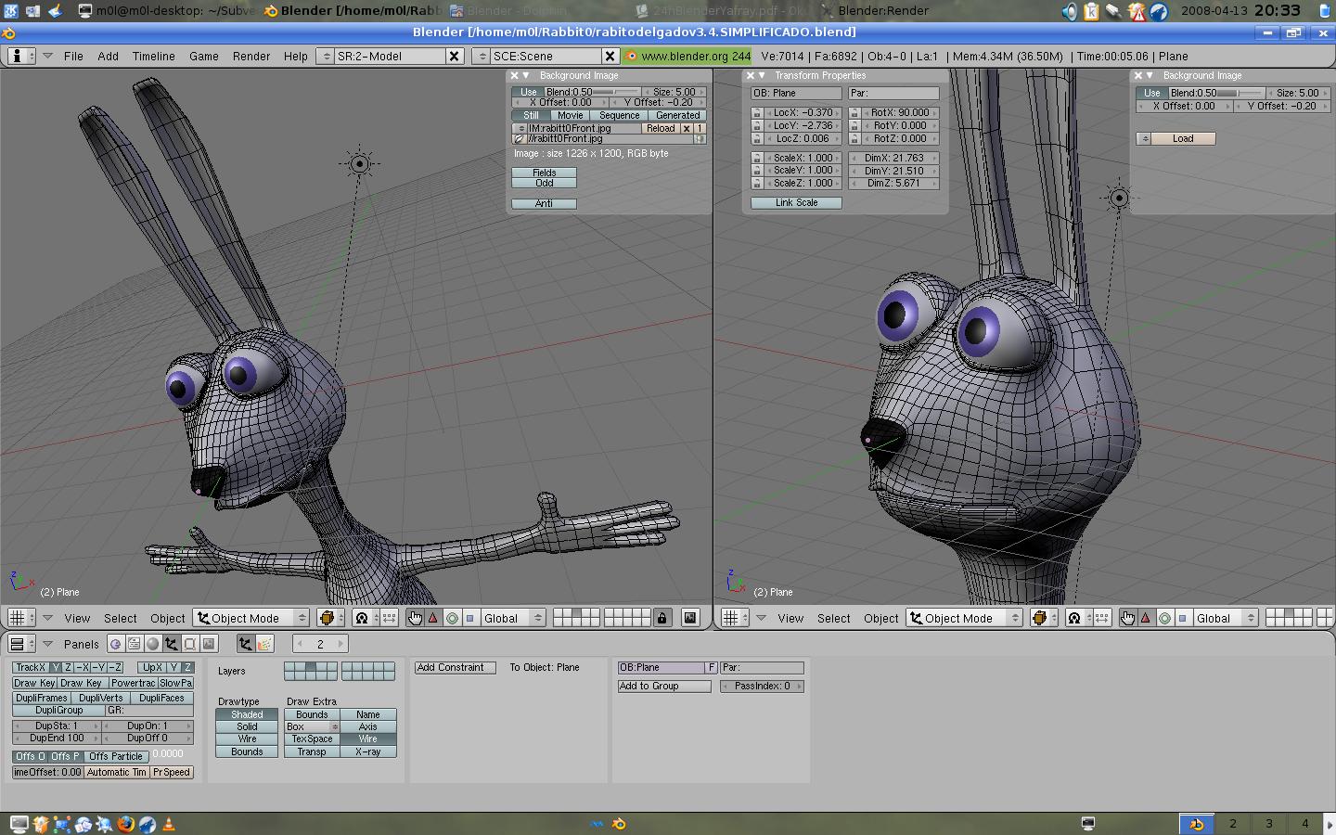The height and width of the screenshot is (835, 1336).
Task: Collapse the Transform Properties panel triangle
Action: pos(762,76)
